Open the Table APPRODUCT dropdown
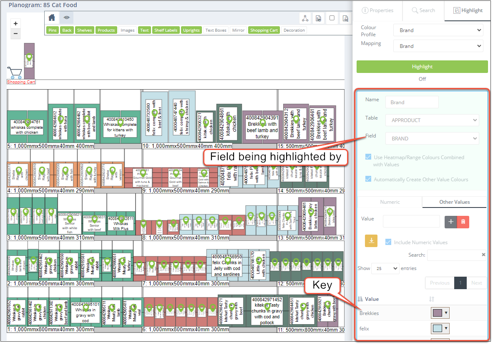Screen dimensions: 493x345 432,120
